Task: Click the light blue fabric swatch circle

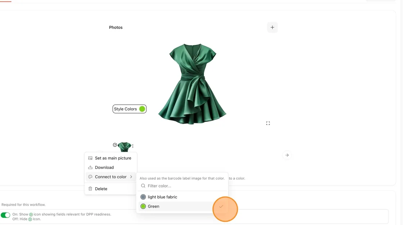Action: (x=143, y=197)
